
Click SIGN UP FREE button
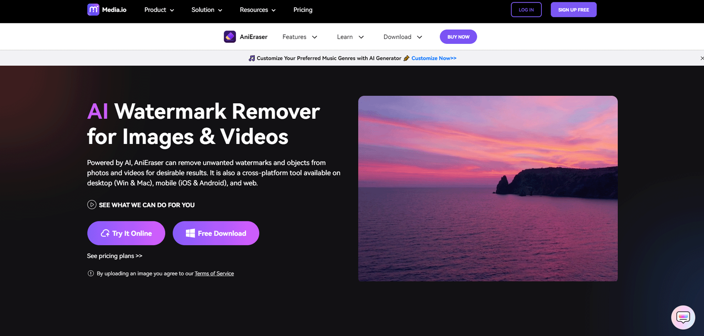[x=574, y=10]
